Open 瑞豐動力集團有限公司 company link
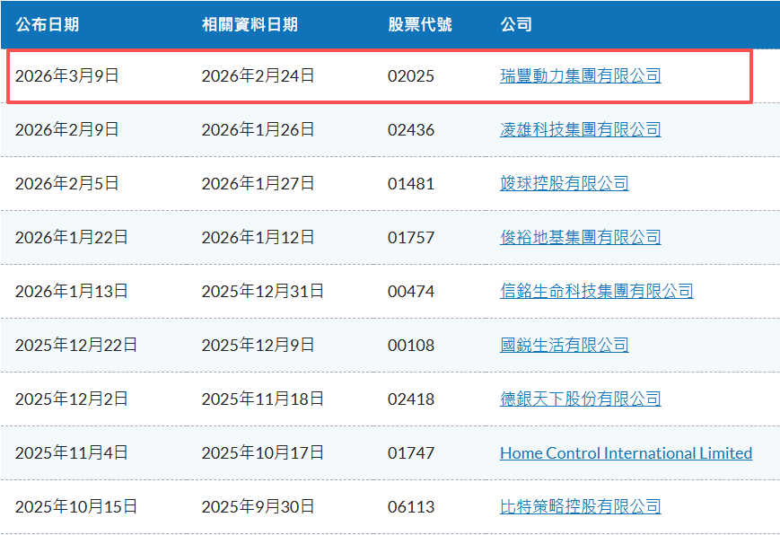Viewport: 780px width, 535px height. (x=580, y=75)
